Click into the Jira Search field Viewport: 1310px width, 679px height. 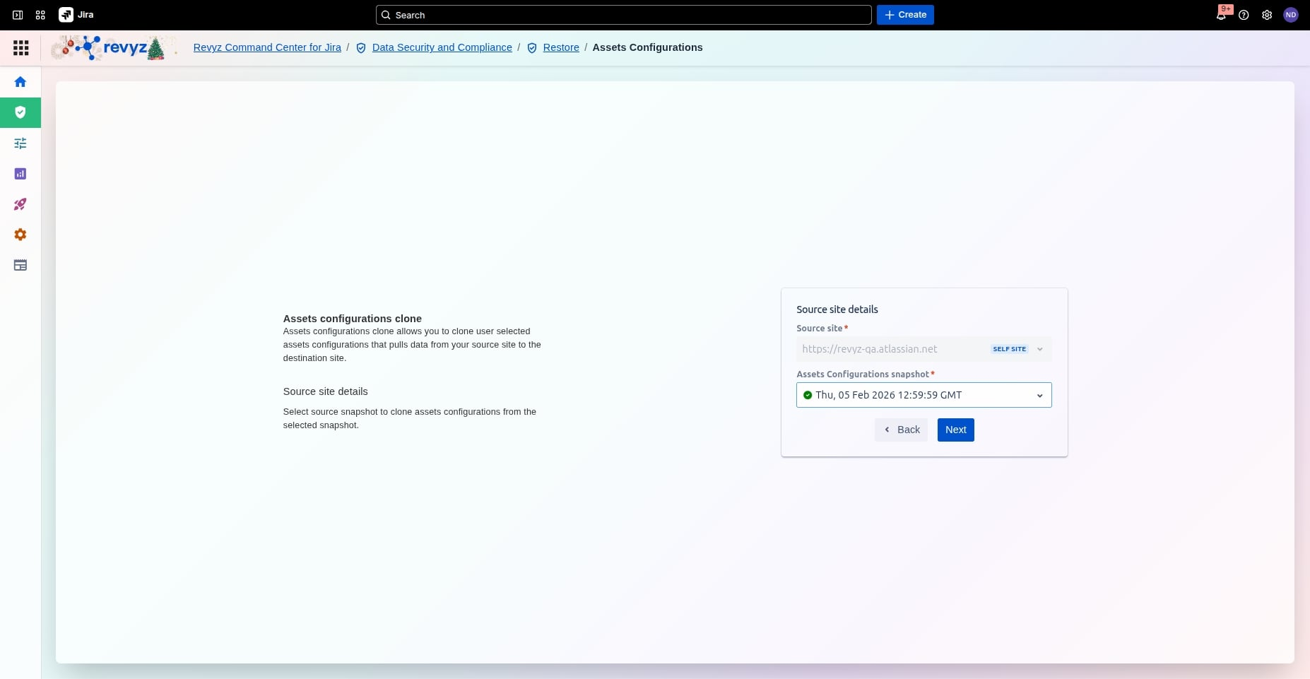[623, 15]
